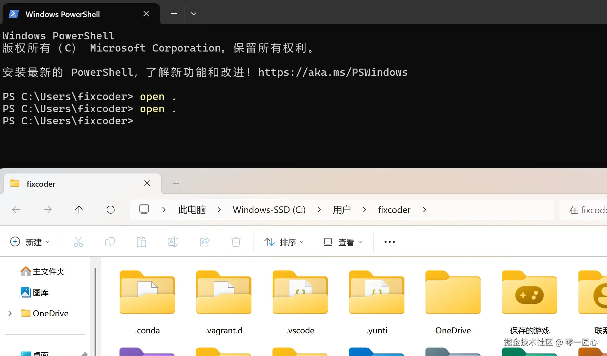This screenshot has height=356, width=607.
Task: Open a new PowerShell terminal tab
Action: tap(174, 13)
